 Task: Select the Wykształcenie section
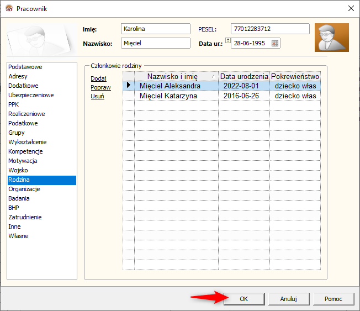28,142
